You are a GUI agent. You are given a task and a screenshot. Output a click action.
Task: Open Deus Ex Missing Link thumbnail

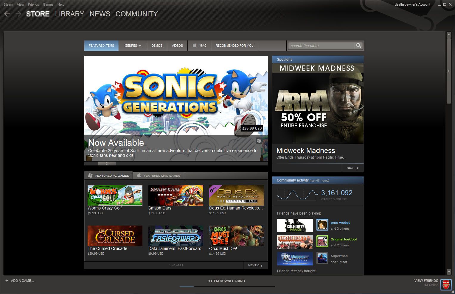tap(237, 195)
